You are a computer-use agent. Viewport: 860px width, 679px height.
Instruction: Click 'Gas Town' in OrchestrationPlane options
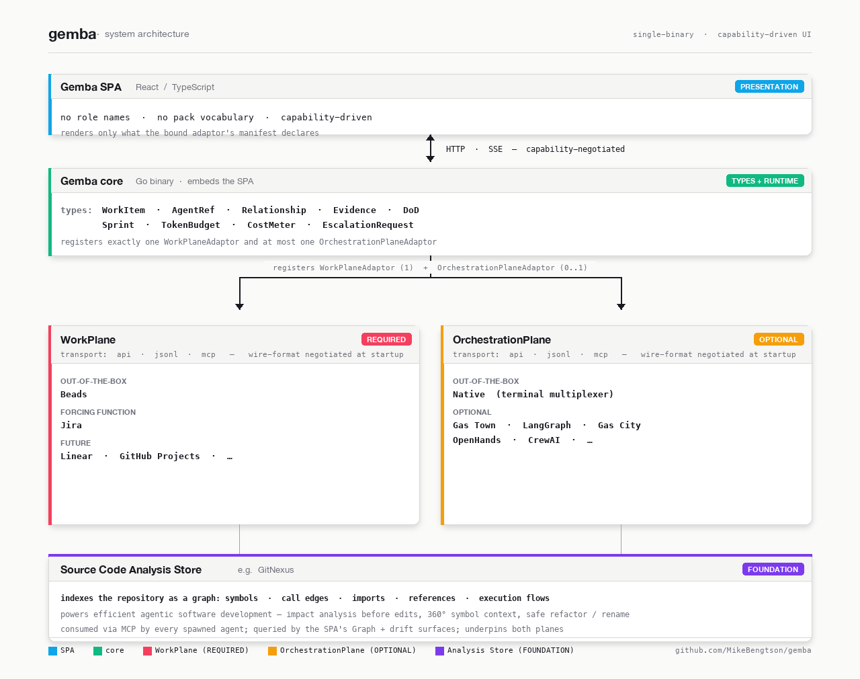[474, 425]
